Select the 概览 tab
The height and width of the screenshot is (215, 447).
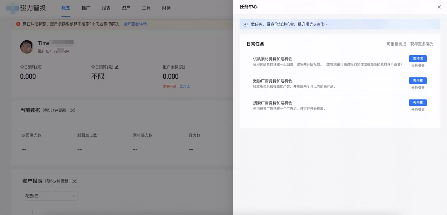tap(66, 8)
